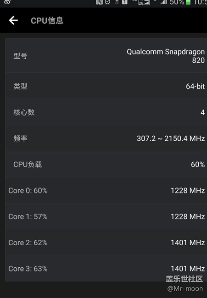Select the Core 3: 63% row
The width and height of the screenshot is (207, 298).
(x=106, y=268)
